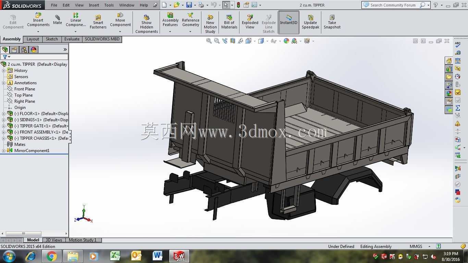
Task: Click Previous View icon
Action: 225,41
